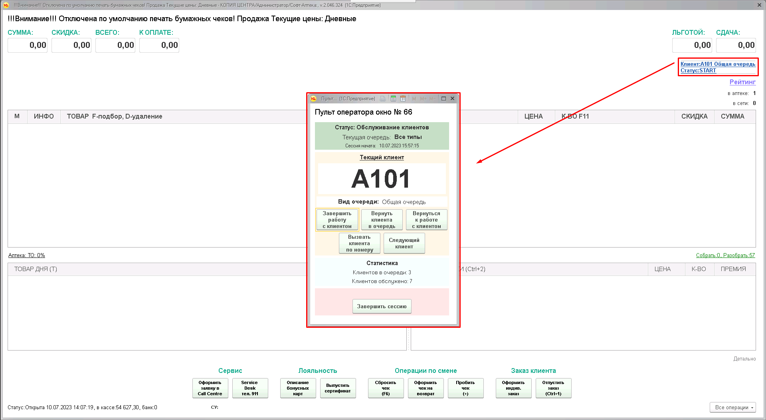Open calendar icon in operator panel titlebar
The image size is (766, 420).
coord(403,99)
